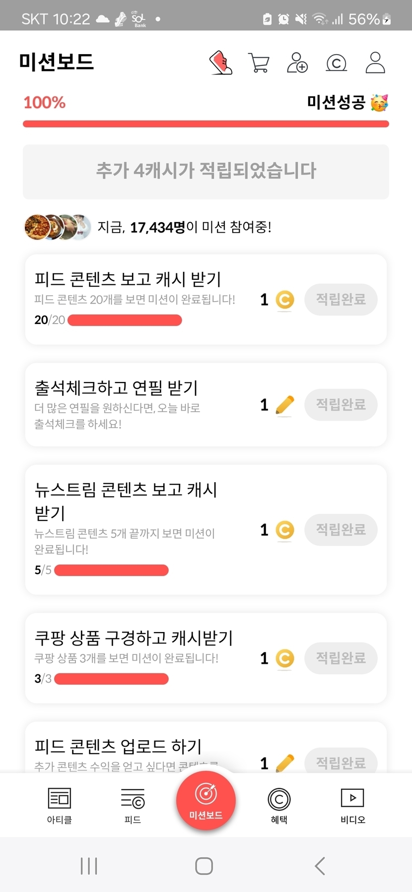Viewport: 412px width, 892px height.
Task: Tap the red sneaker icon in header
Action: click(x=221, y=63)
